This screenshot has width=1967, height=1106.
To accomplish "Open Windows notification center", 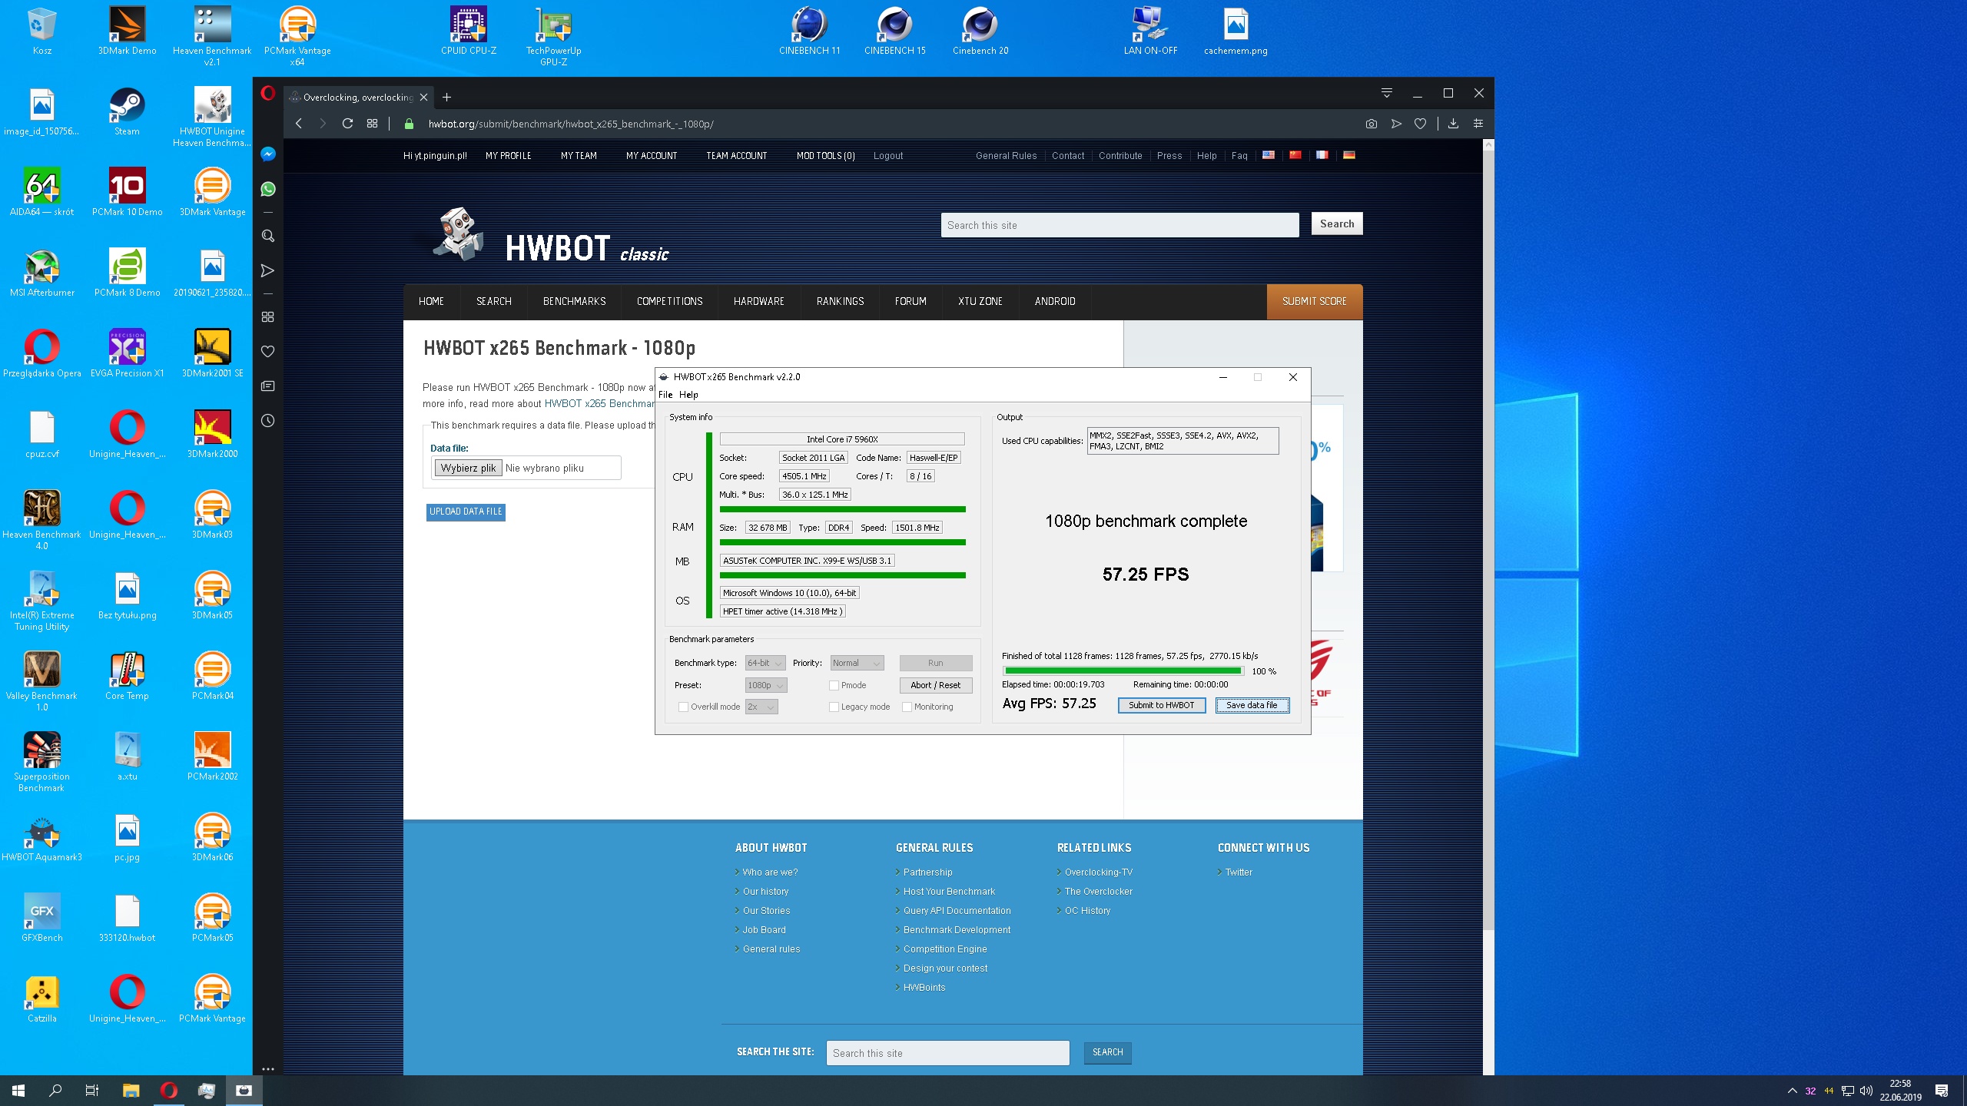I will click(x=1942, y=1091).
